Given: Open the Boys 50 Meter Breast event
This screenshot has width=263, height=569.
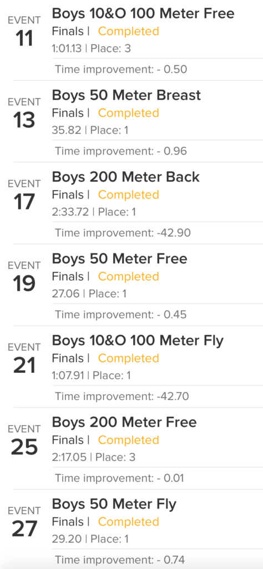Looking at the screenshot, I should (126, 95).
